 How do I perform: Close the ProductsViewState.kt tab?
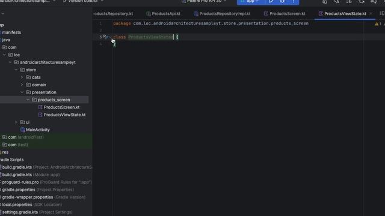[x=371, y=13]
